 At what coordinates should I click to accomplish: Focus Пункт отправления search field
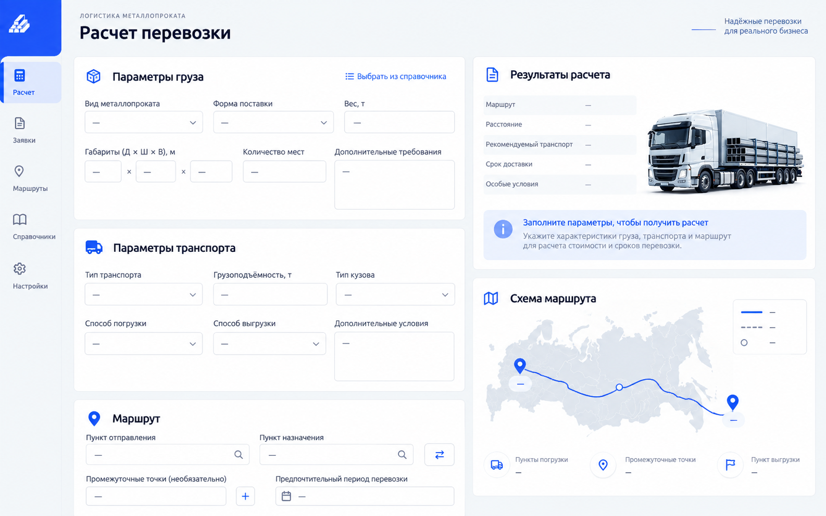168,455
